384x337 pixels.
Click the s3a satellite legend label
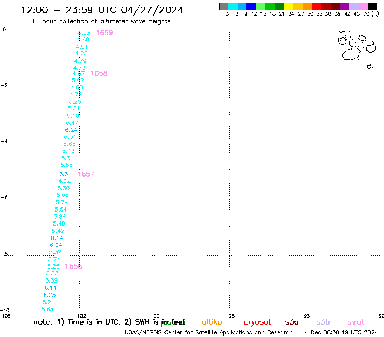click(x=292, y=322)
